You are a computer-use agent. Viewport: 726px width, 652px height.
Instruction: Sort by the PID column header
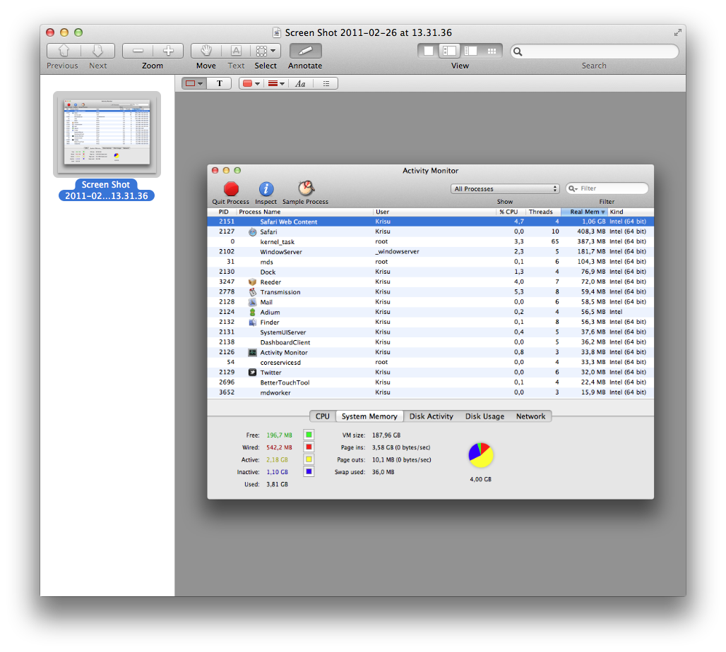pos(222,212)
